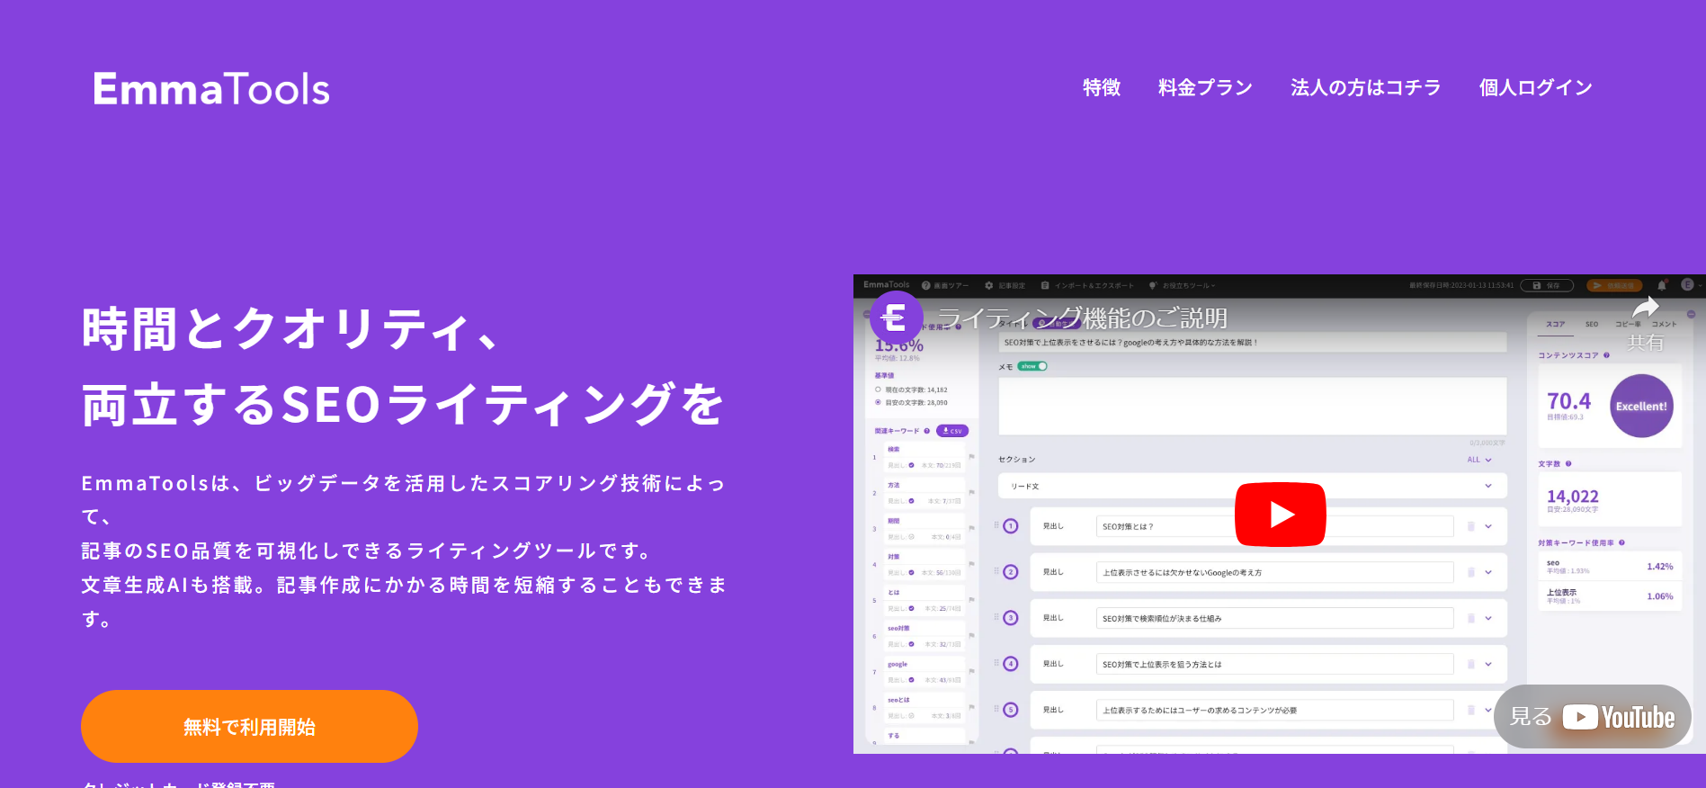Click 見る YouTube button
1706x788 pixels.
(1592, 716)
